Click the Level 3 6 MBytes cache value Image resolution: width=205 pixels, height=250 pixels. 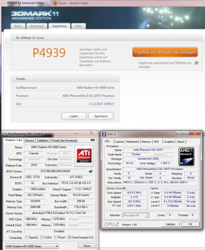(x=173, y=206)
